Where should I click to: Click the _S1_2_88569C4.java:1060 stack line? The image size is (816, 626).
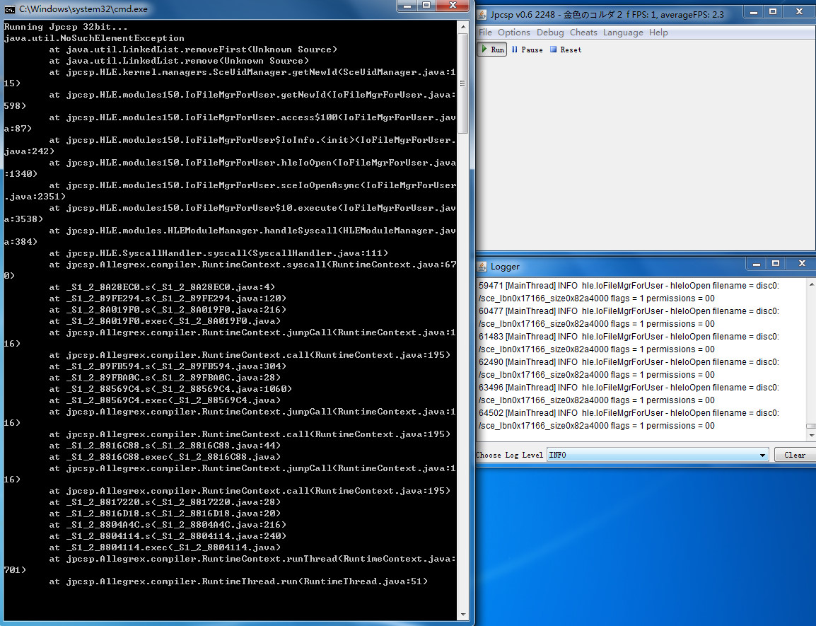click(170, 389)
